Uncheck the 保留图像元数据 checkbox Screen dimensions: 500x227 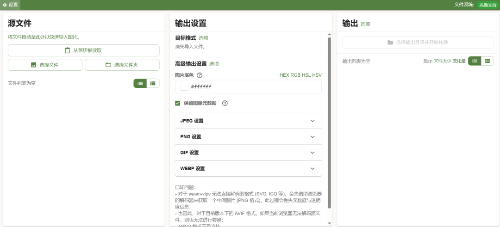point(178,103)
